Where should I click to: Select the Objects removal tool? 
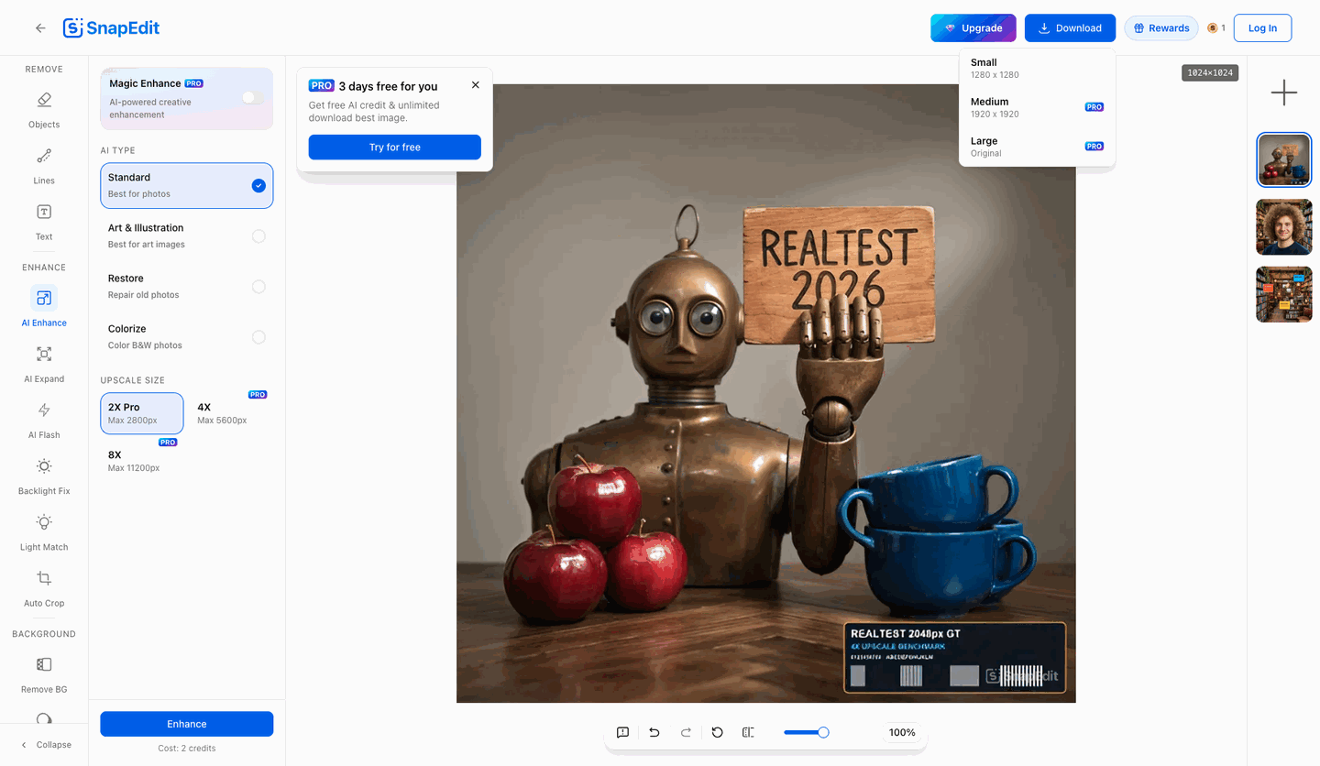pyautogui.click(x=44, y=110)
